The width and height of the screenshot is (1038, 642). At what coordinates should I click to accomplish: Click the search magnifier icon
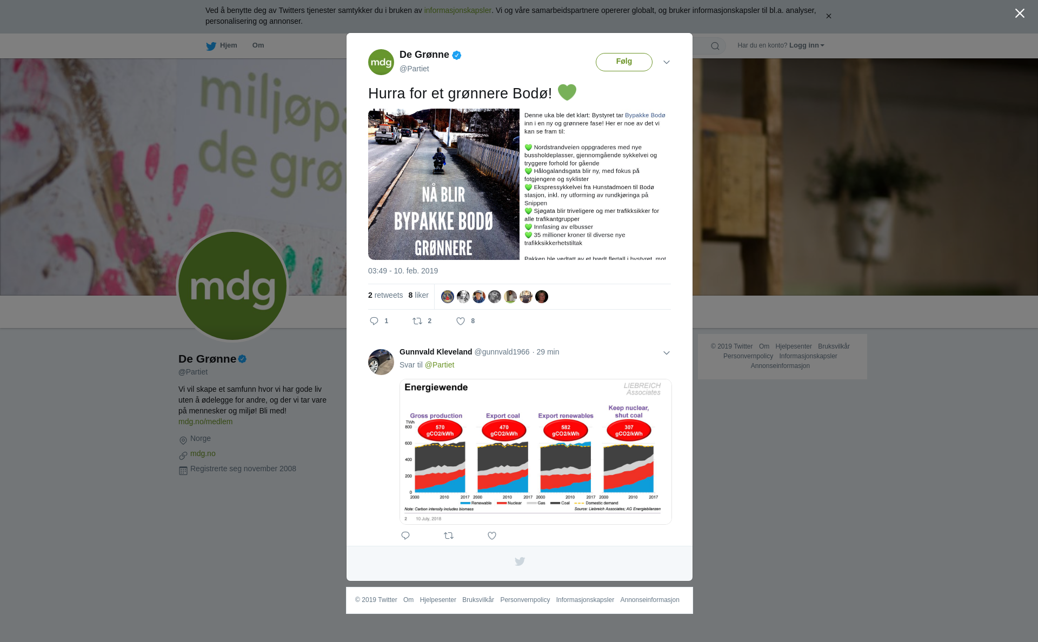(x=715, y=46)
